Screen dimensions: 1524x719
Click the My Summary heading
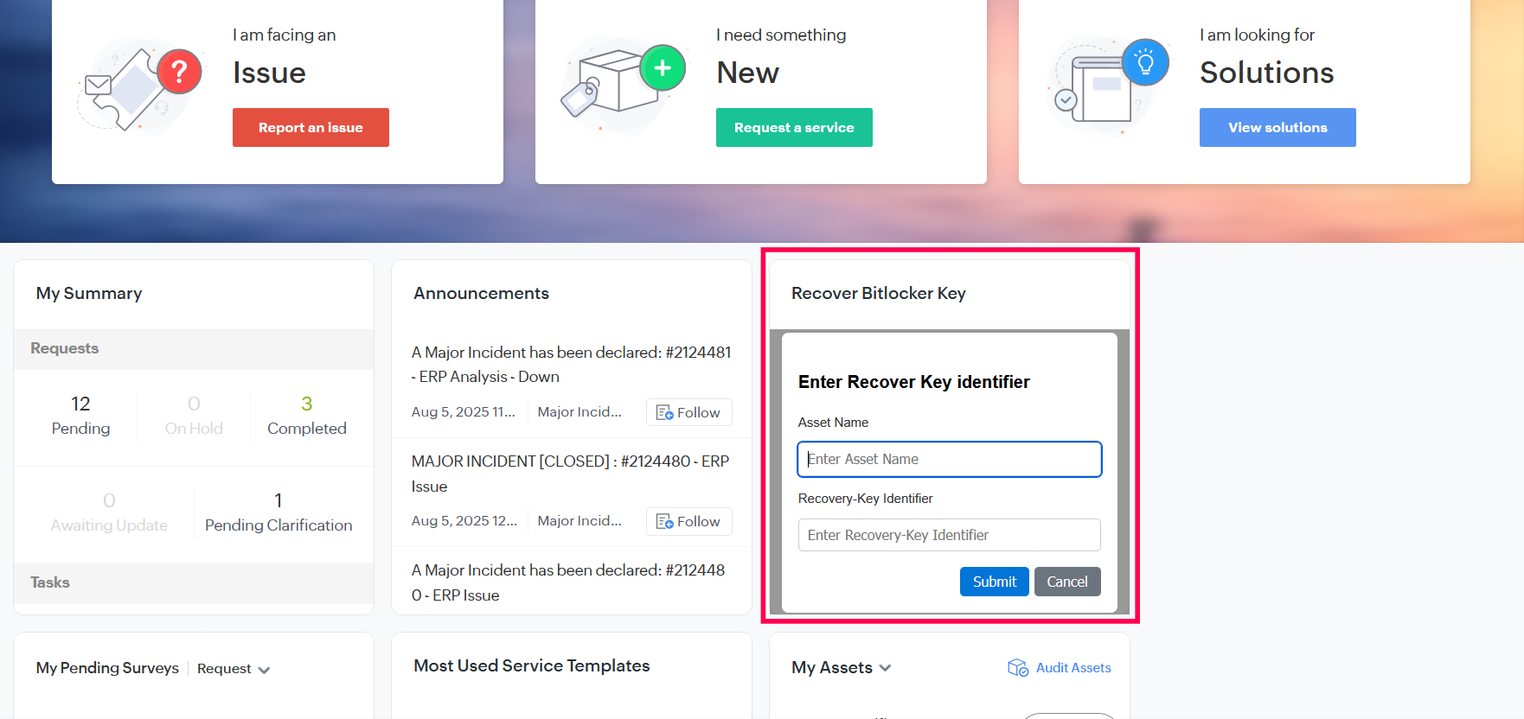coord(89,293)
